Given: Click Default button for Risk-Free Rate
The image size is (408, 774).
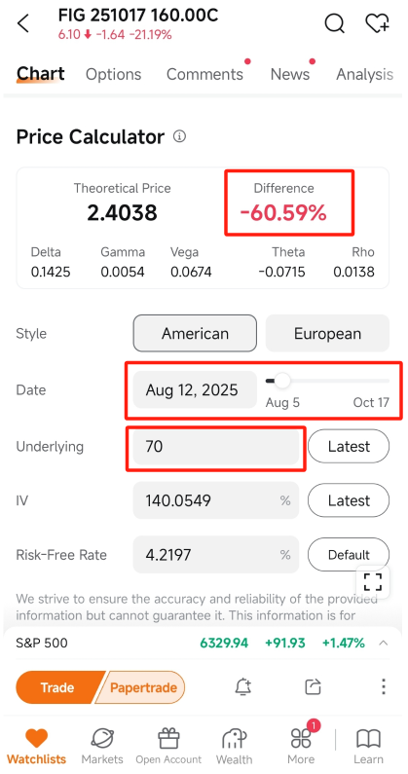Looking at the screenshot, I should coord(349,554).
